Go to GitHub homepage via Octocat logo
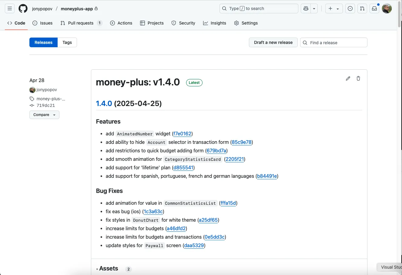 (23, 8)
